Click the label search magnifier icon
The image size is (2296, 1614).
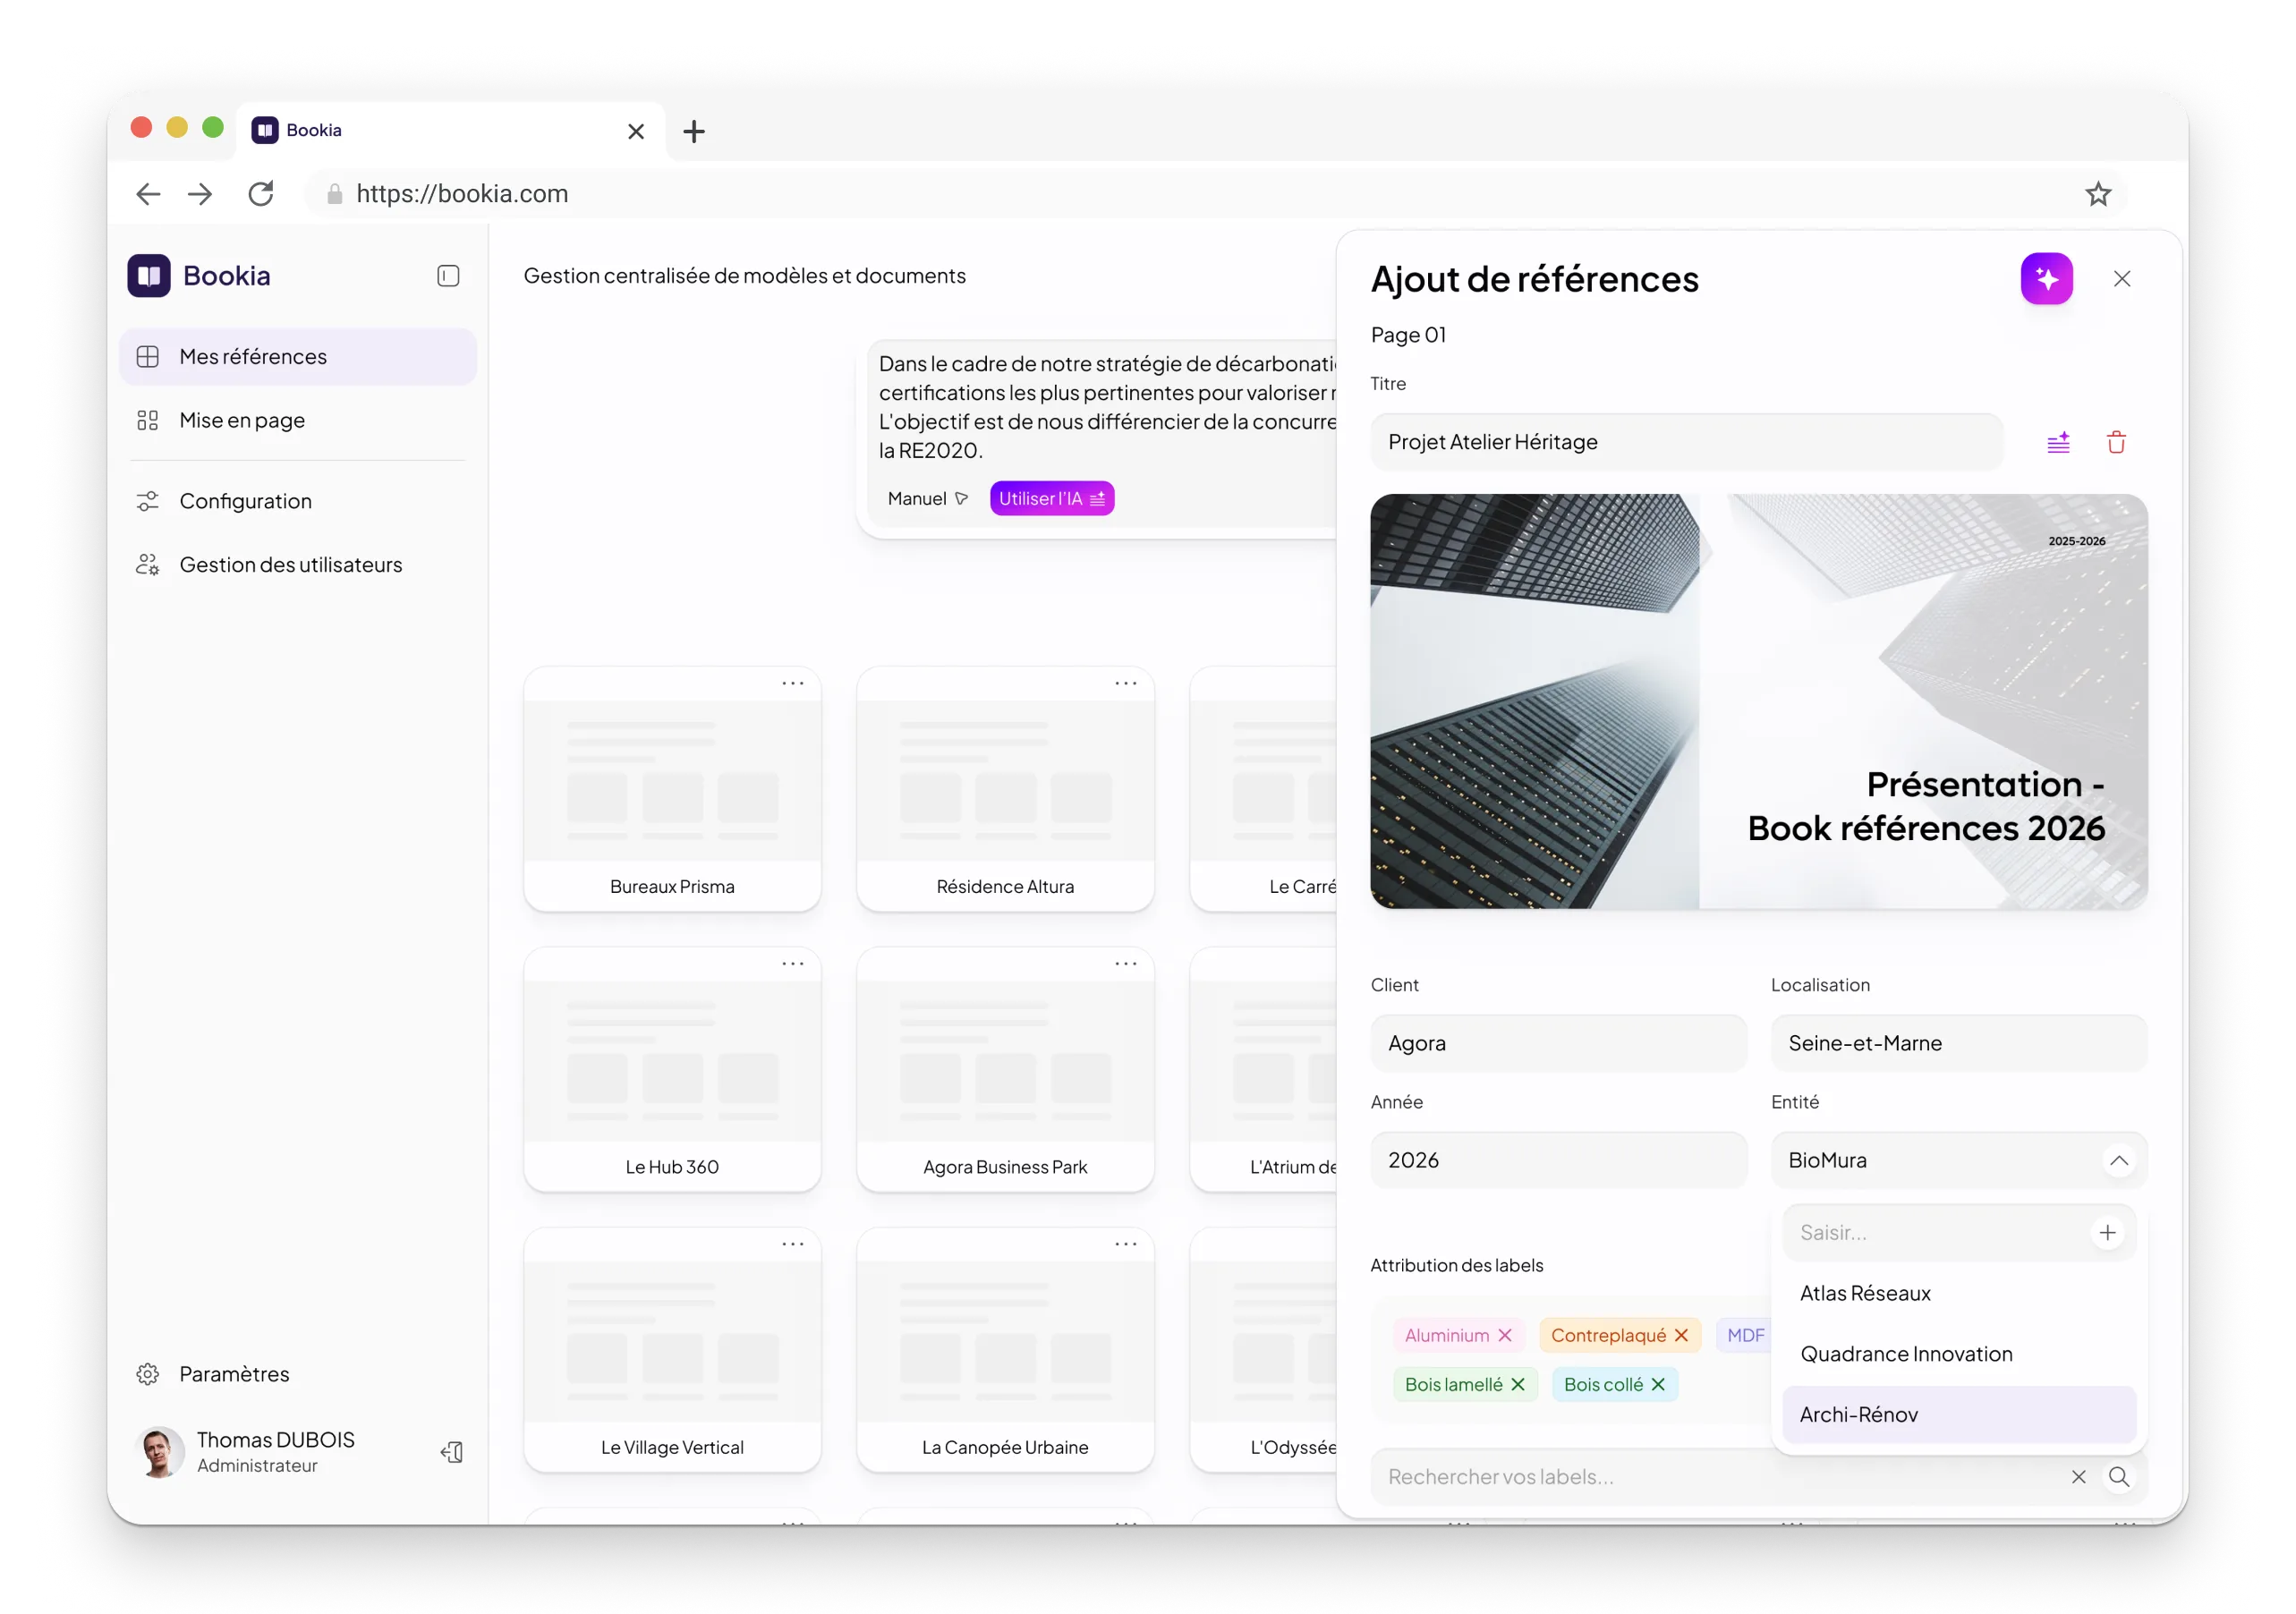pyautogui.click(x=2118, y=1476)
